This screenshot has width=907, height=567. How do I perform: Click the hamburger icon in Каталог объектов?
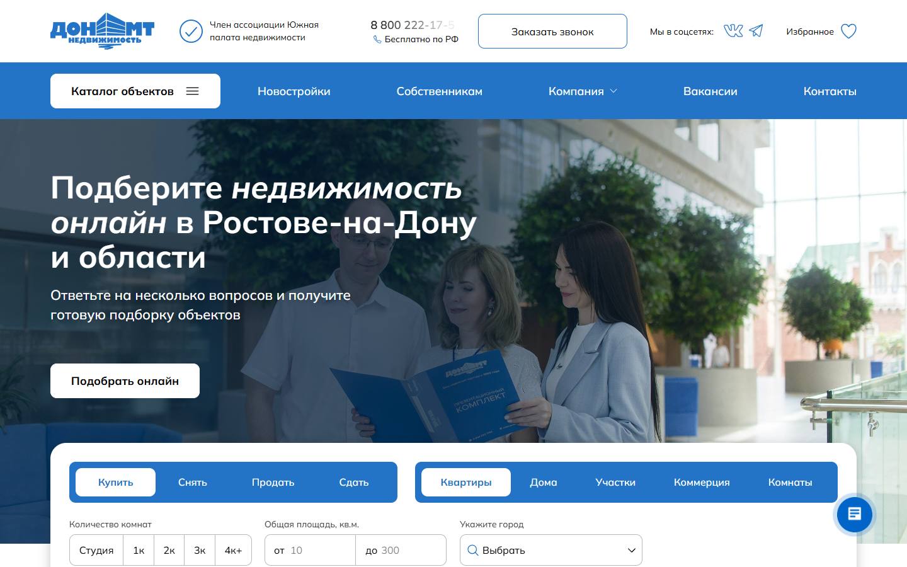click(x=193, y=91)
